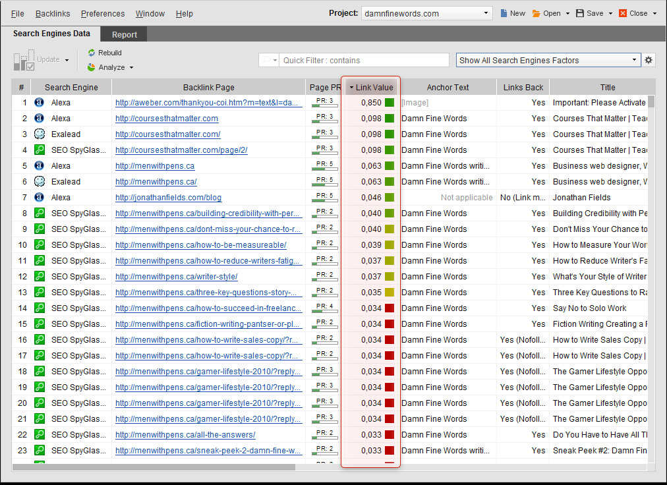The height and width of the screenshot is (485, 667).
Task: Click the Quick Filter input field
Action: coord(364,60)
